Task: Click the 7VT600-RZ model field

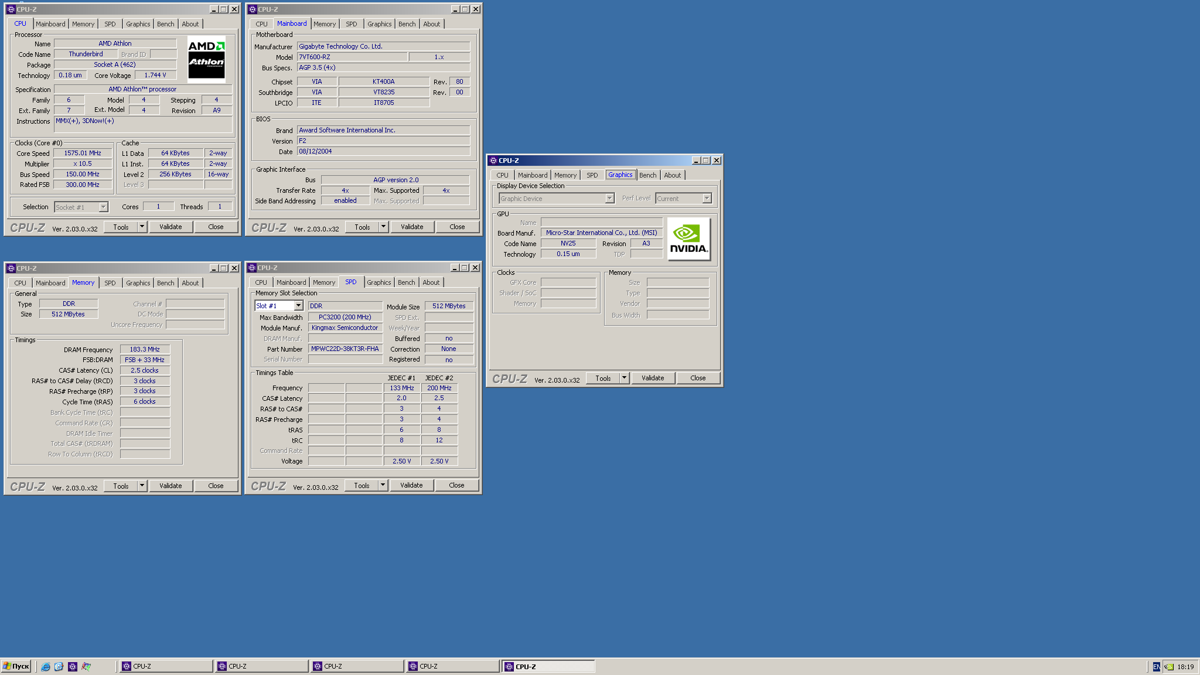Action: (x=352, y=57)
